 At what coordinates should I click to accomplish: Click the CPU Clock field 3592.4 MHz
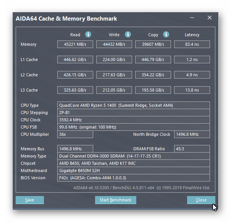[134, 120]
